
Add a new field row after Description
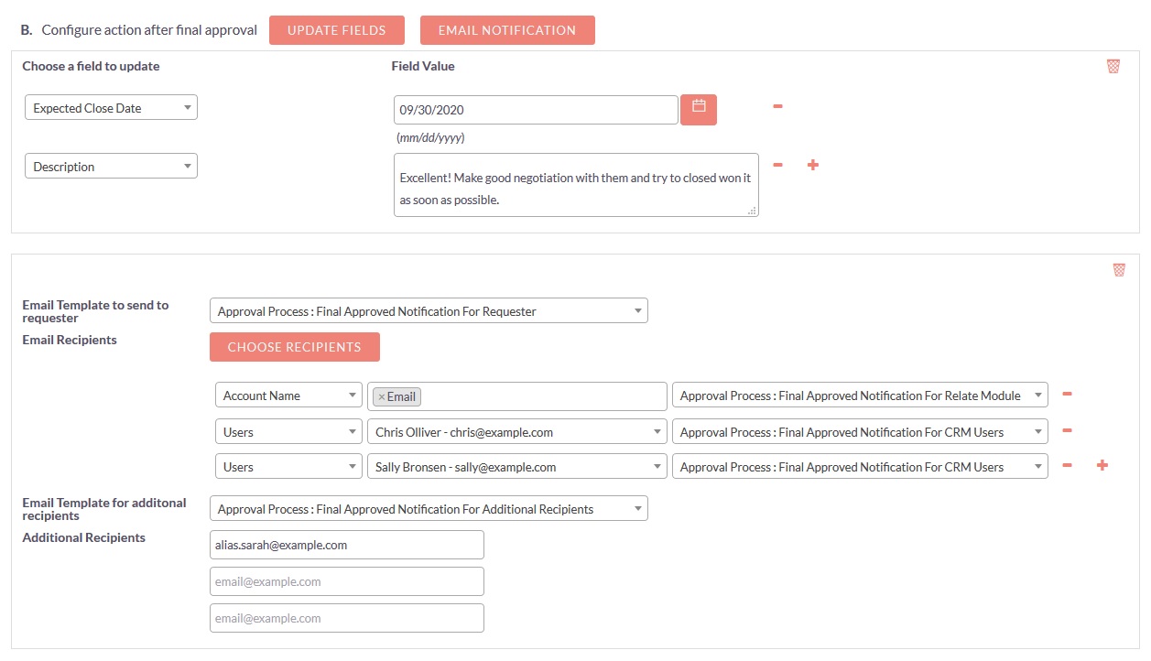812,165
